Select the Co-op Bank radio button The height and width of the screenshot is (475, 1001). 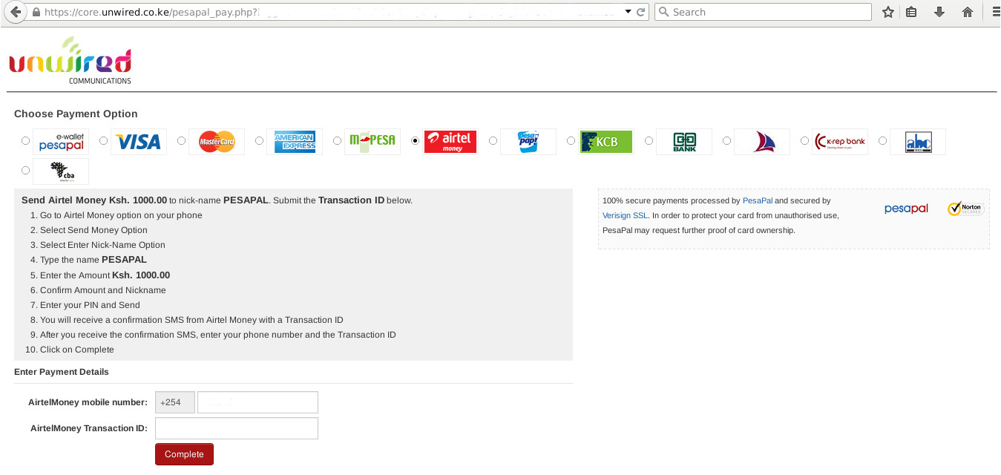pyautogui.click(x=649, y=140)
